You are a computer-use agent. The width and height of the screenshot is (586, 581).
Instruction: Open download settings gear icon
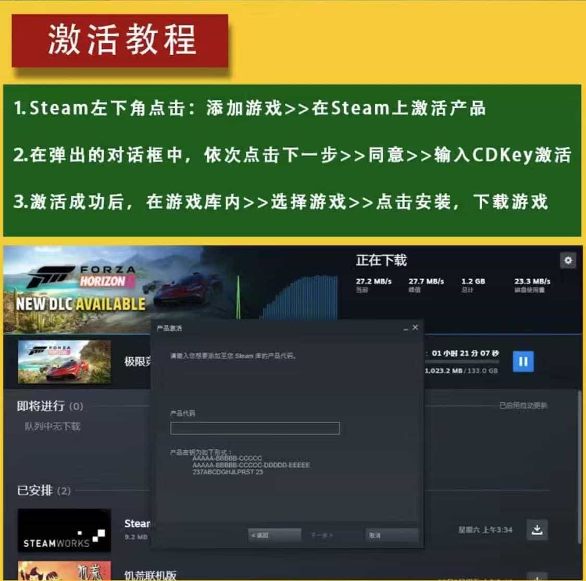coord(568,260)
